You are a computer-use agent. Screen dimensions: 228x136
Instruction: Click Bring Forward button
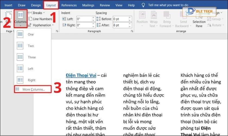tap(167, 19)
